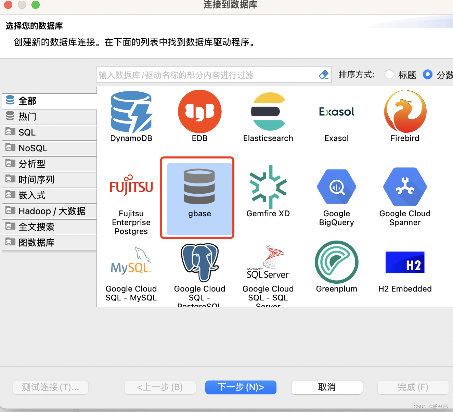The width and height of the screenshot is (453, 412).
Task: Click the H2 Embedded label text
Action: [x=405, y=289]
